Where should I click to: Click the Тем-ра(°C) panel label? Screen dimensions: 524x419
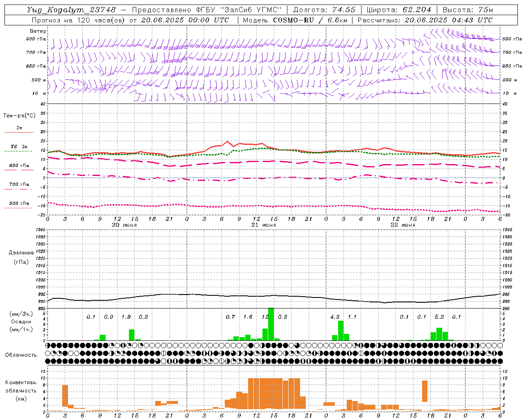[x=19, y=116]
